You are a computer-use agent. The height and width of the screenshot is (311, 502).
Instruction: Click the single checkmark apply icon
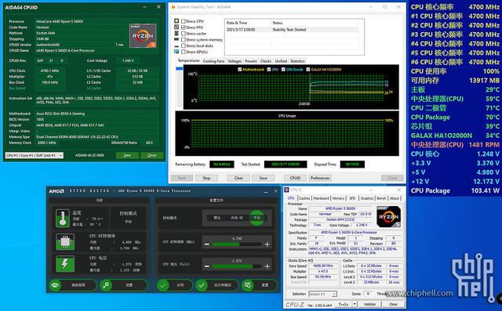tap(163, 285)
